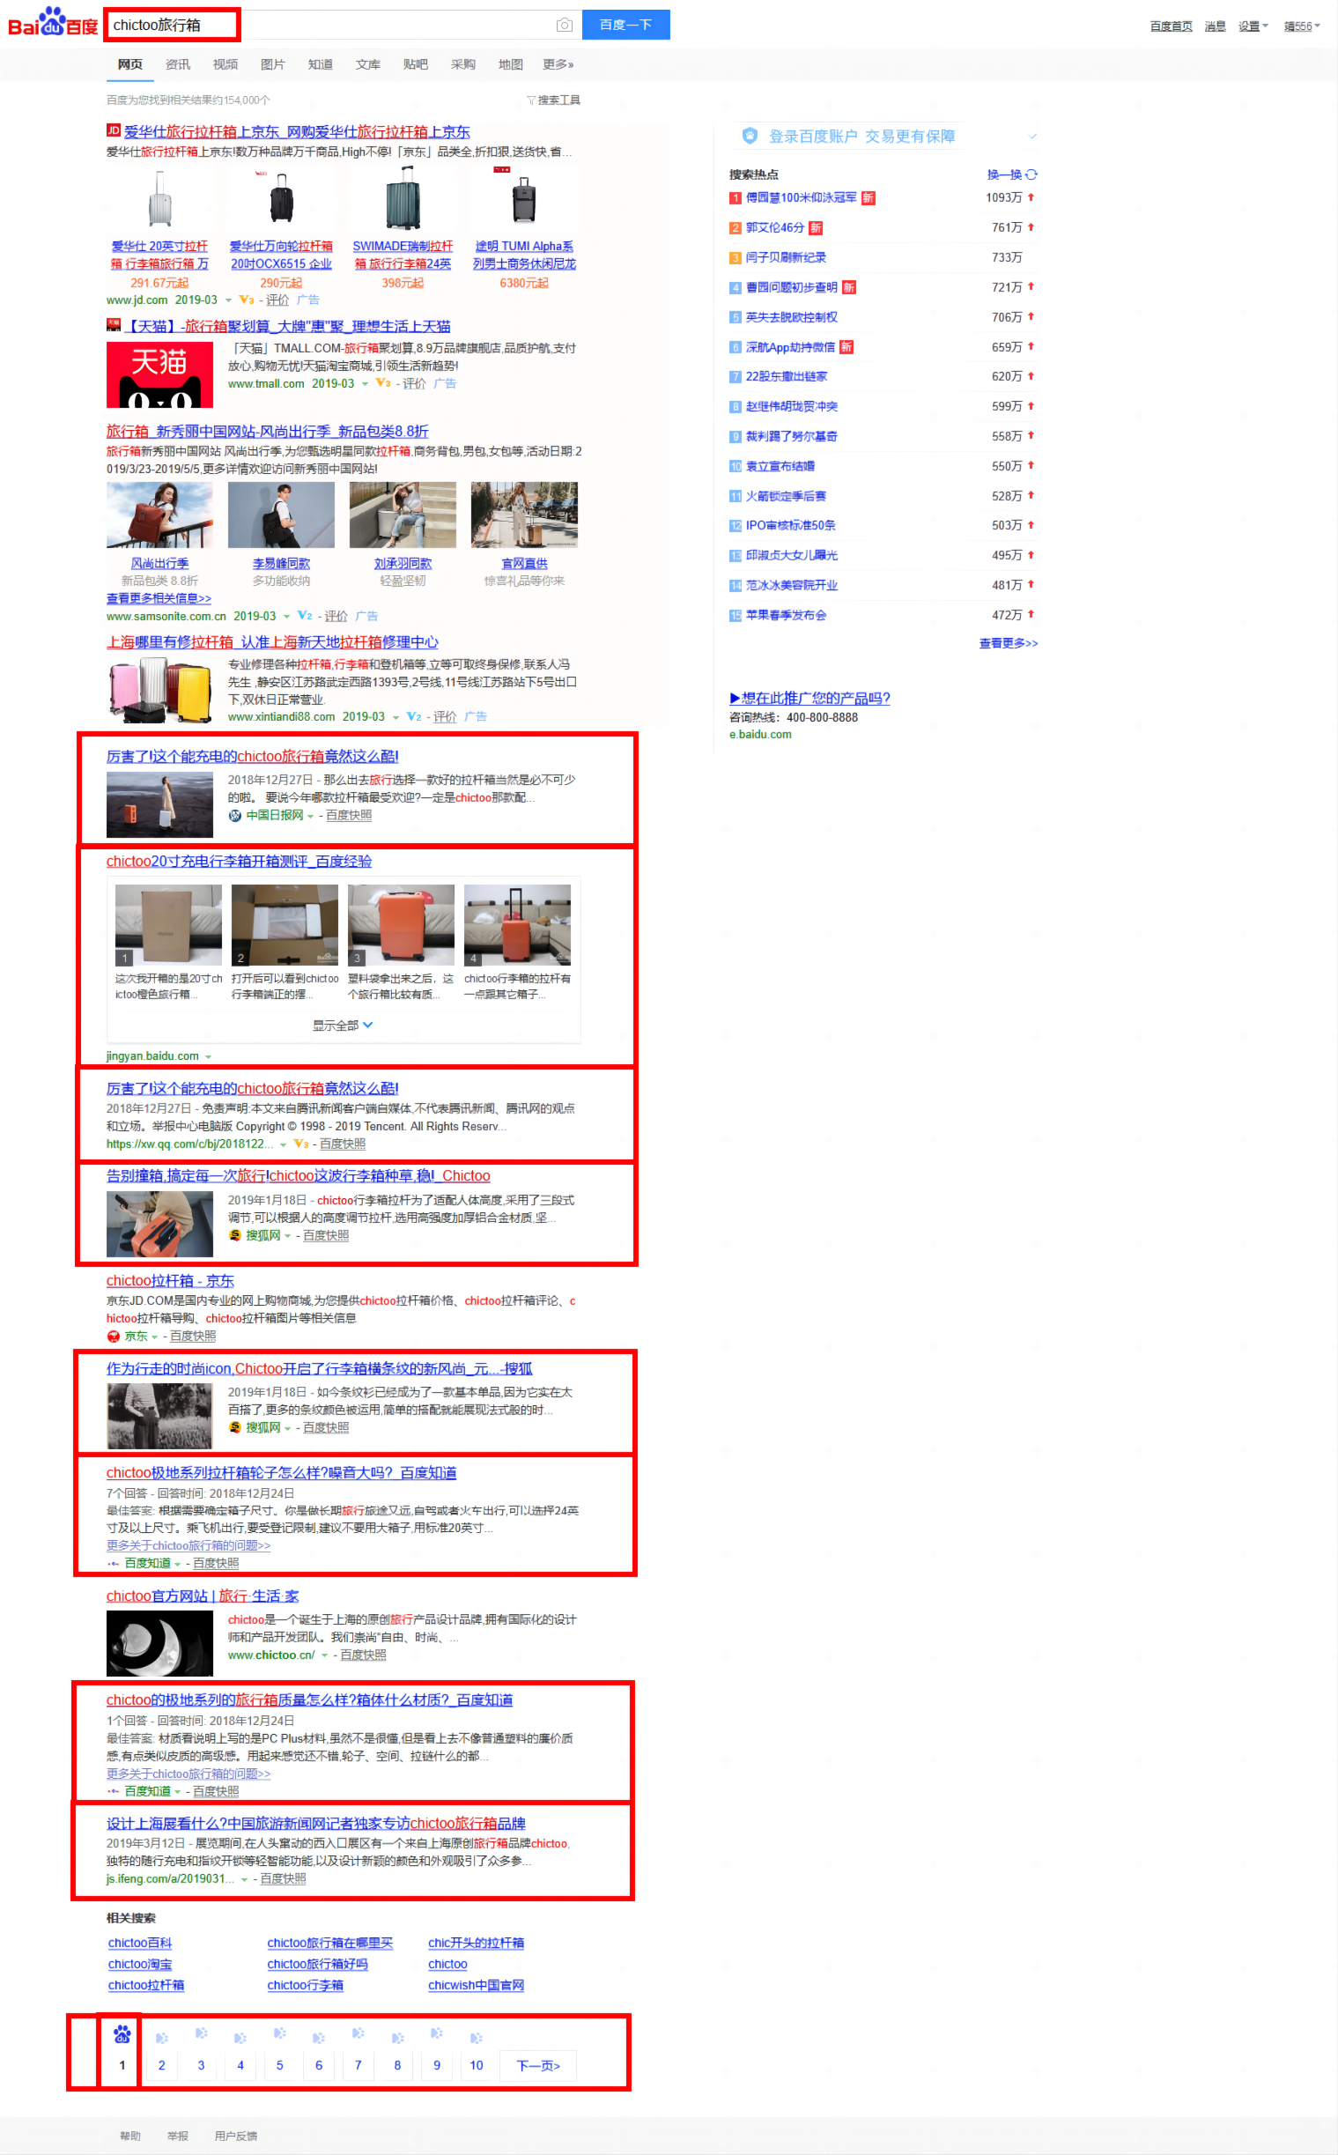The width and height of the screenshot is (1338, 2155).
Task: Open related search chictoo百科
Action: pos(140,1943)
